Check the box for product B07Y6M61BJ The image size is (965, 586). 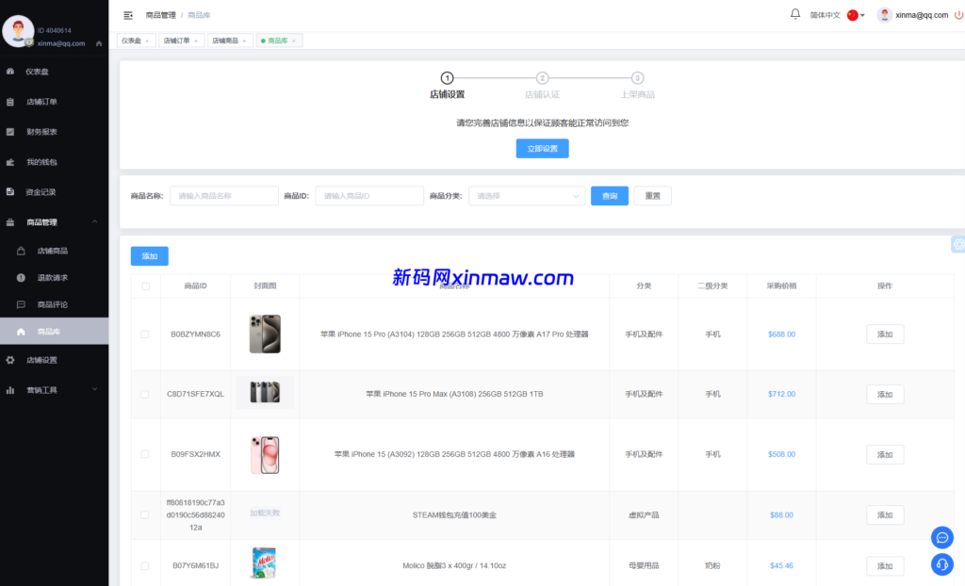(x=144, y=565)
